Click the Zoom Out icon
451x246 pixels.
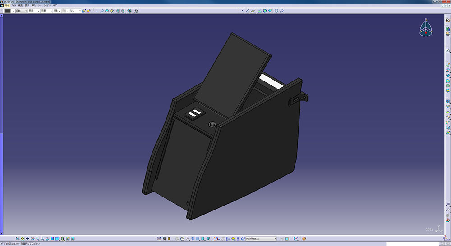(x=42, y=238)
